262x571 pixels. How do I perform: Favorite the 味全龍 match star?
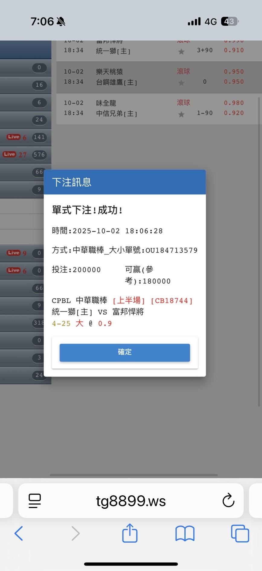tap(181, 114)
